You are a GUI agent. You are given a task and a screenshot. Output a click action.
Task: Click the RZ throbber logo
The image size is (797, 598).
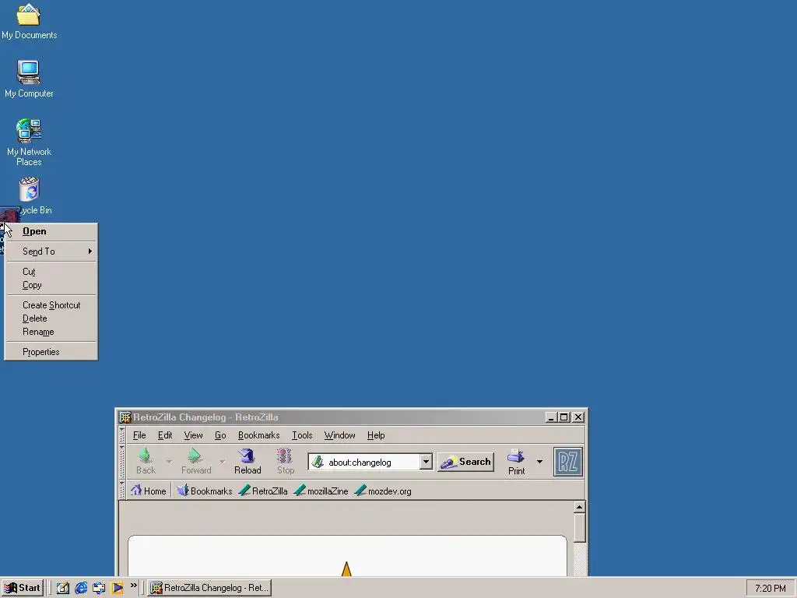point(567,462)
